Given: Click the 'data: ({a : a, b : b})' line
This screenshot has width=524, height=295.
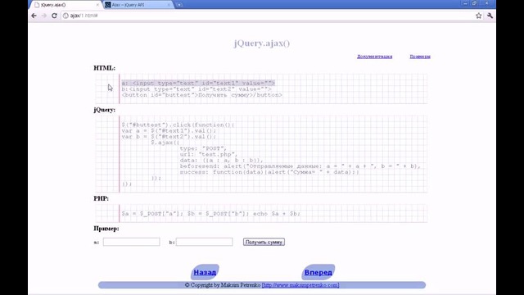Looking at the screenshot, I should [222, 161].
